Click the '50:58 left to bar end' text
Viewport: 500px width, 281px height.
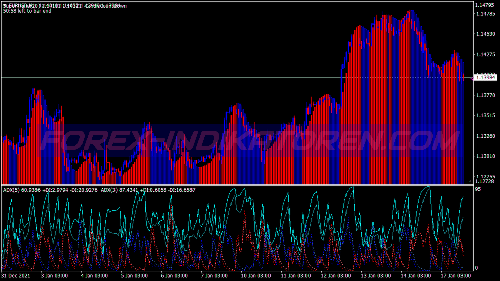pos(27,11)
